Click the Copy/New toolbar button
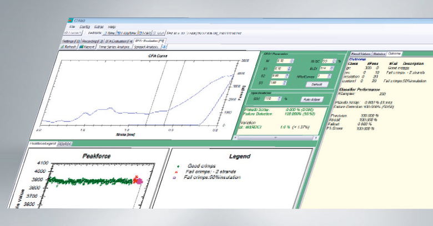 pos(127,33)
